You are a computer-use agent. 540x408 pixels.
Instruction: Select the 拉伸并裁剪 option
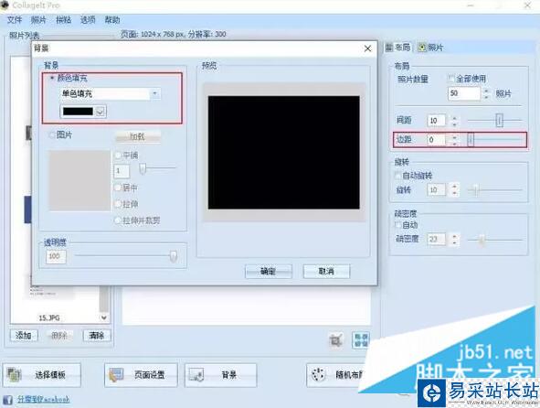tap(118, 220)
